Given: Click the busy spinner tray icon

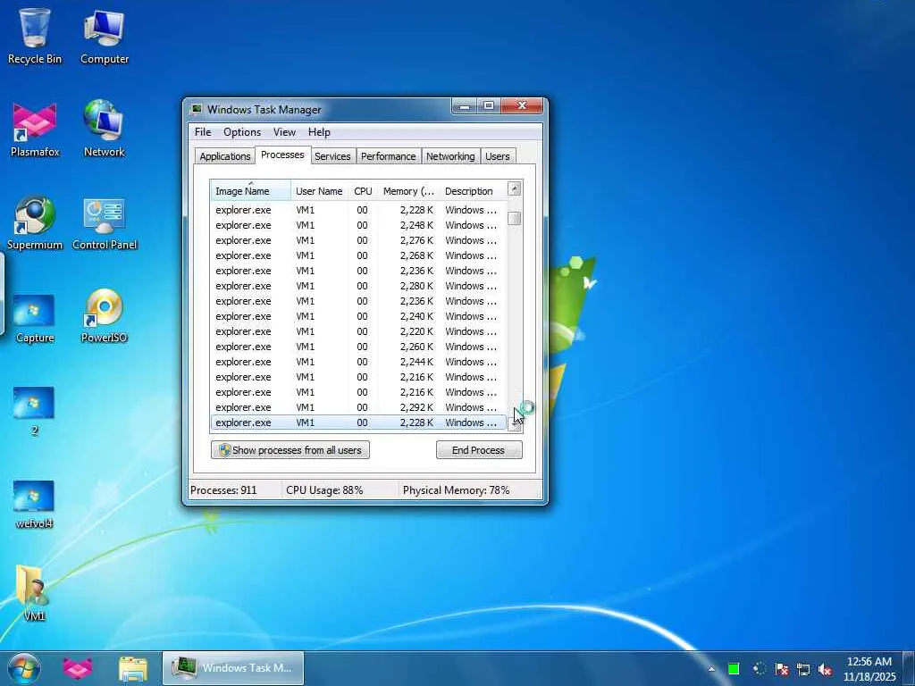Looking at the screenshot, I should click(x=759, y=669).
